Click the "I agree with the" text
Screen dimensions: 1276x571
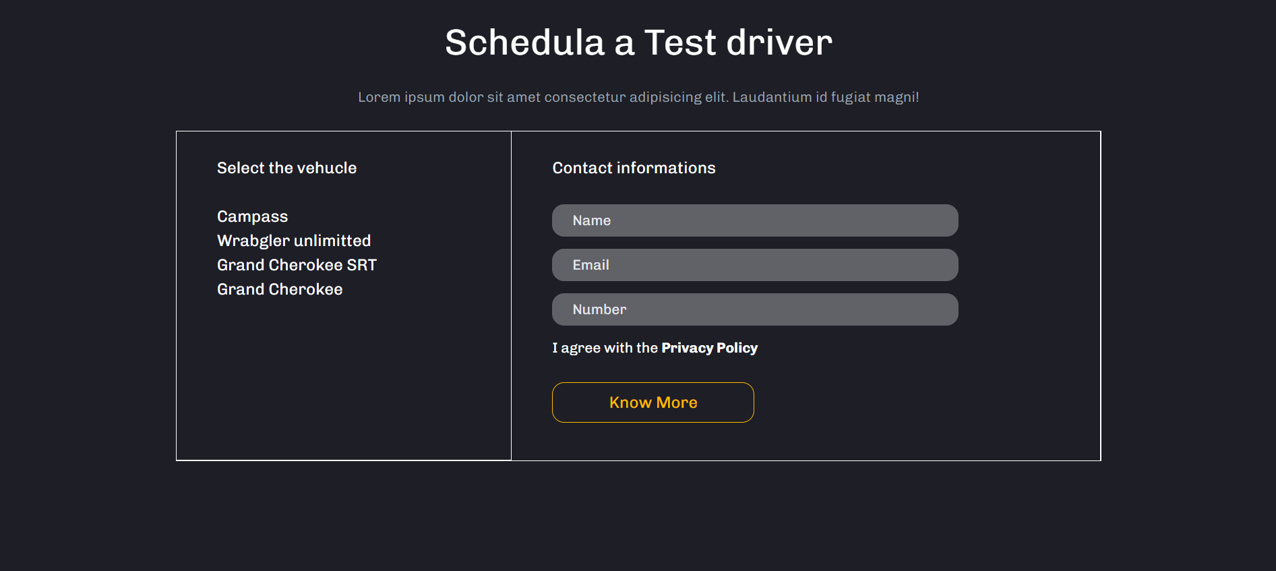point(605,348)
